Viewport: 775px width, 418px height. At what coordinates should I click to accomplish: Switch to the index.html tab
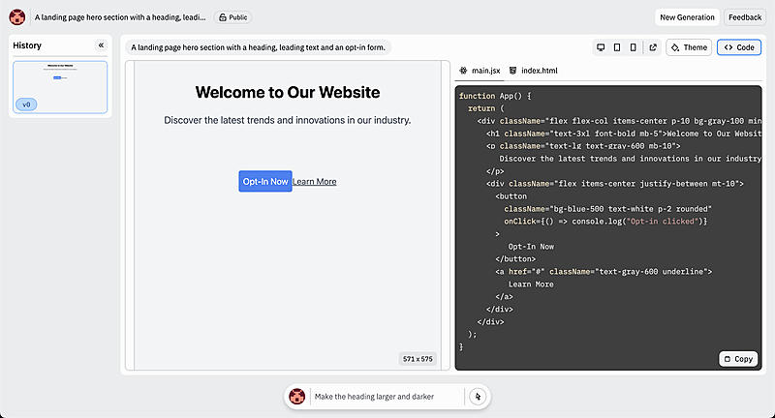(x=532, y=71)
